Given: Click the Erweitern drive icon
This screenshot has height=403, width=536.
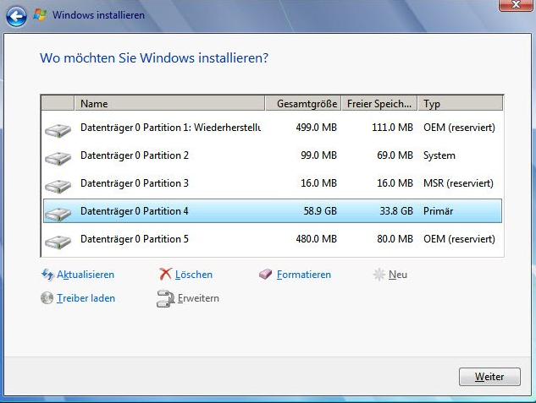Looking at the screenshot, I should click(165, 298).
